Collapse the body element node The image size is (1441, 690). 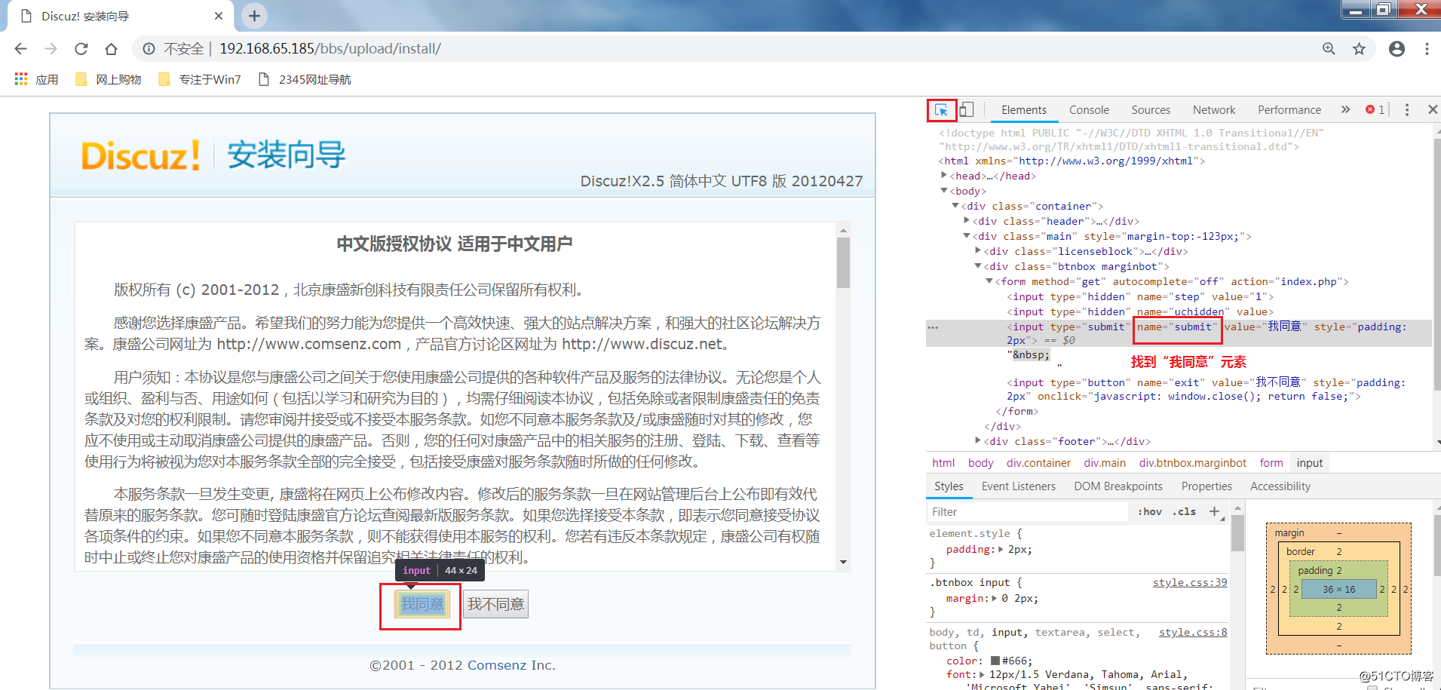[x=943, y=191]
